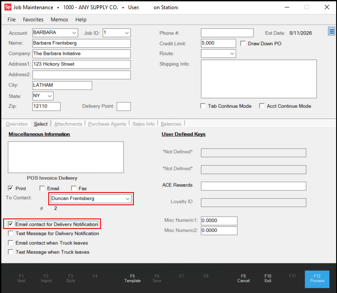Click the Misc Numeric1 field
Screen dimensions: 337x293
(219, 221)
